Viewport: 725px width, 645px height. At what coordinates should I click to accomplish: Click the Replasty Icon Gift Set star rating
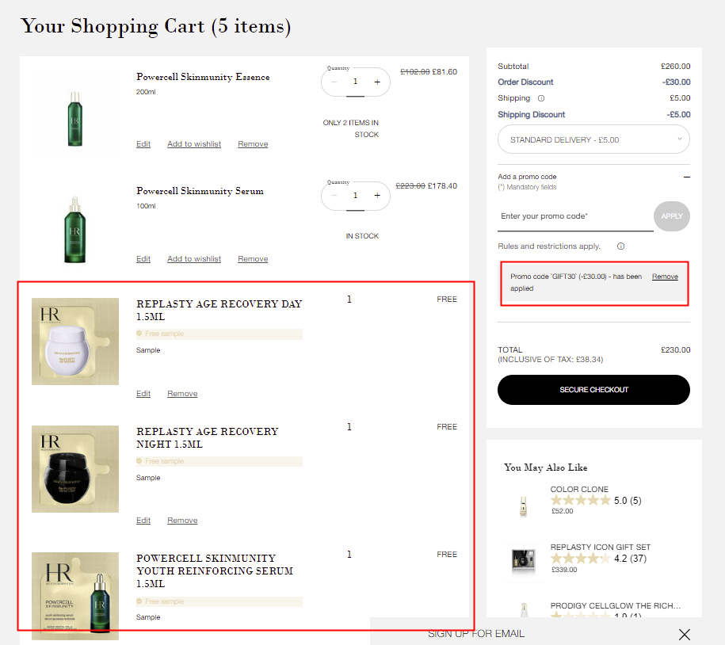[x=581, y=559]
